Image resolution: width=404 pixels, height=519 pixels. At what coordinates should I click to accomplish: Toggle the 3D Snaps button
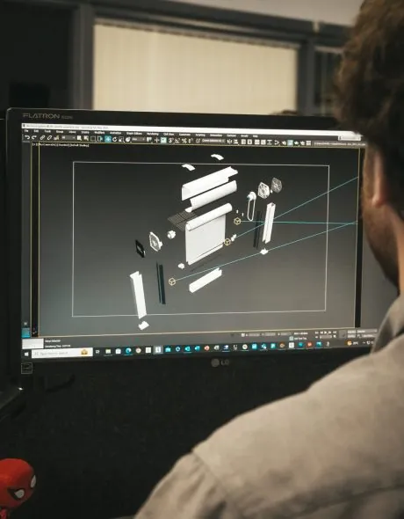pyautogui.click(x=170, y=141)
